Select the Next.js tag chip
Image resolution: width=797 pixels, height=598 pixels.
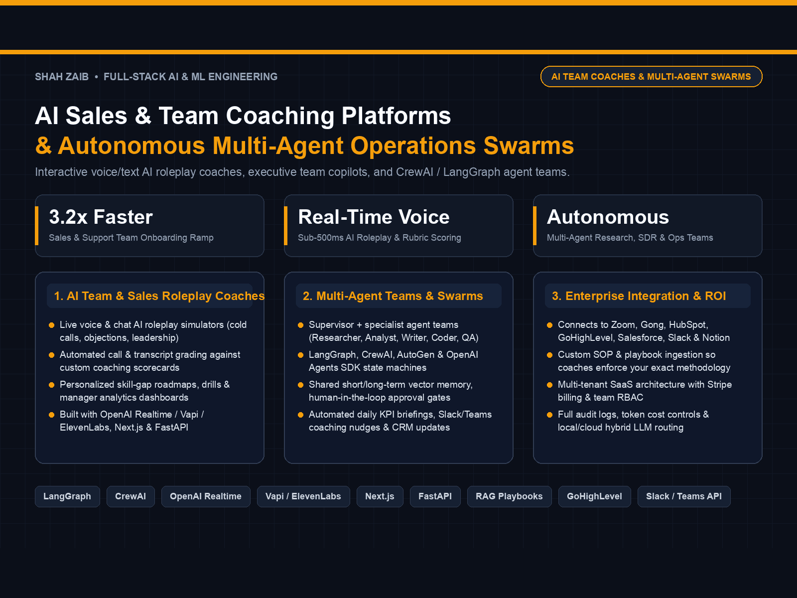(x=380, y=496)
